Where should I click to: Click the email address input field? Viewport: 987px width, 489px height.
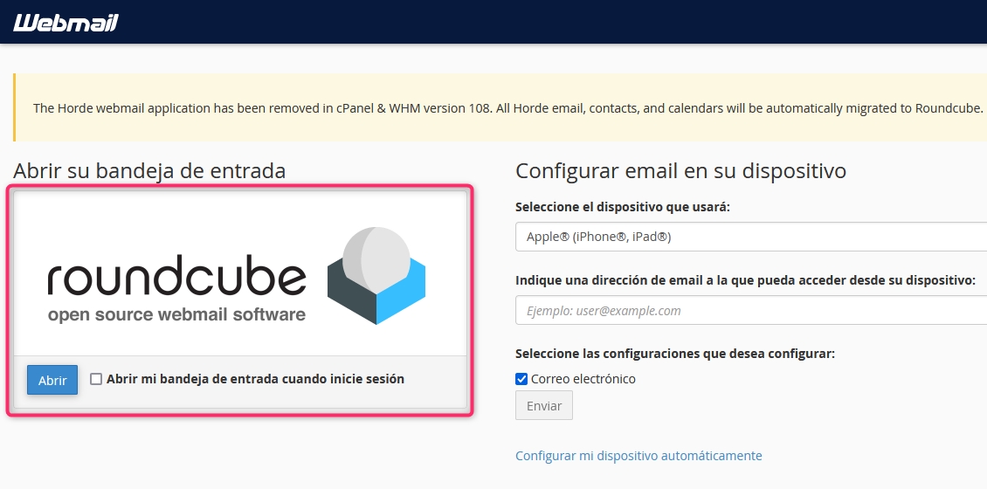[x=751, y=310]
